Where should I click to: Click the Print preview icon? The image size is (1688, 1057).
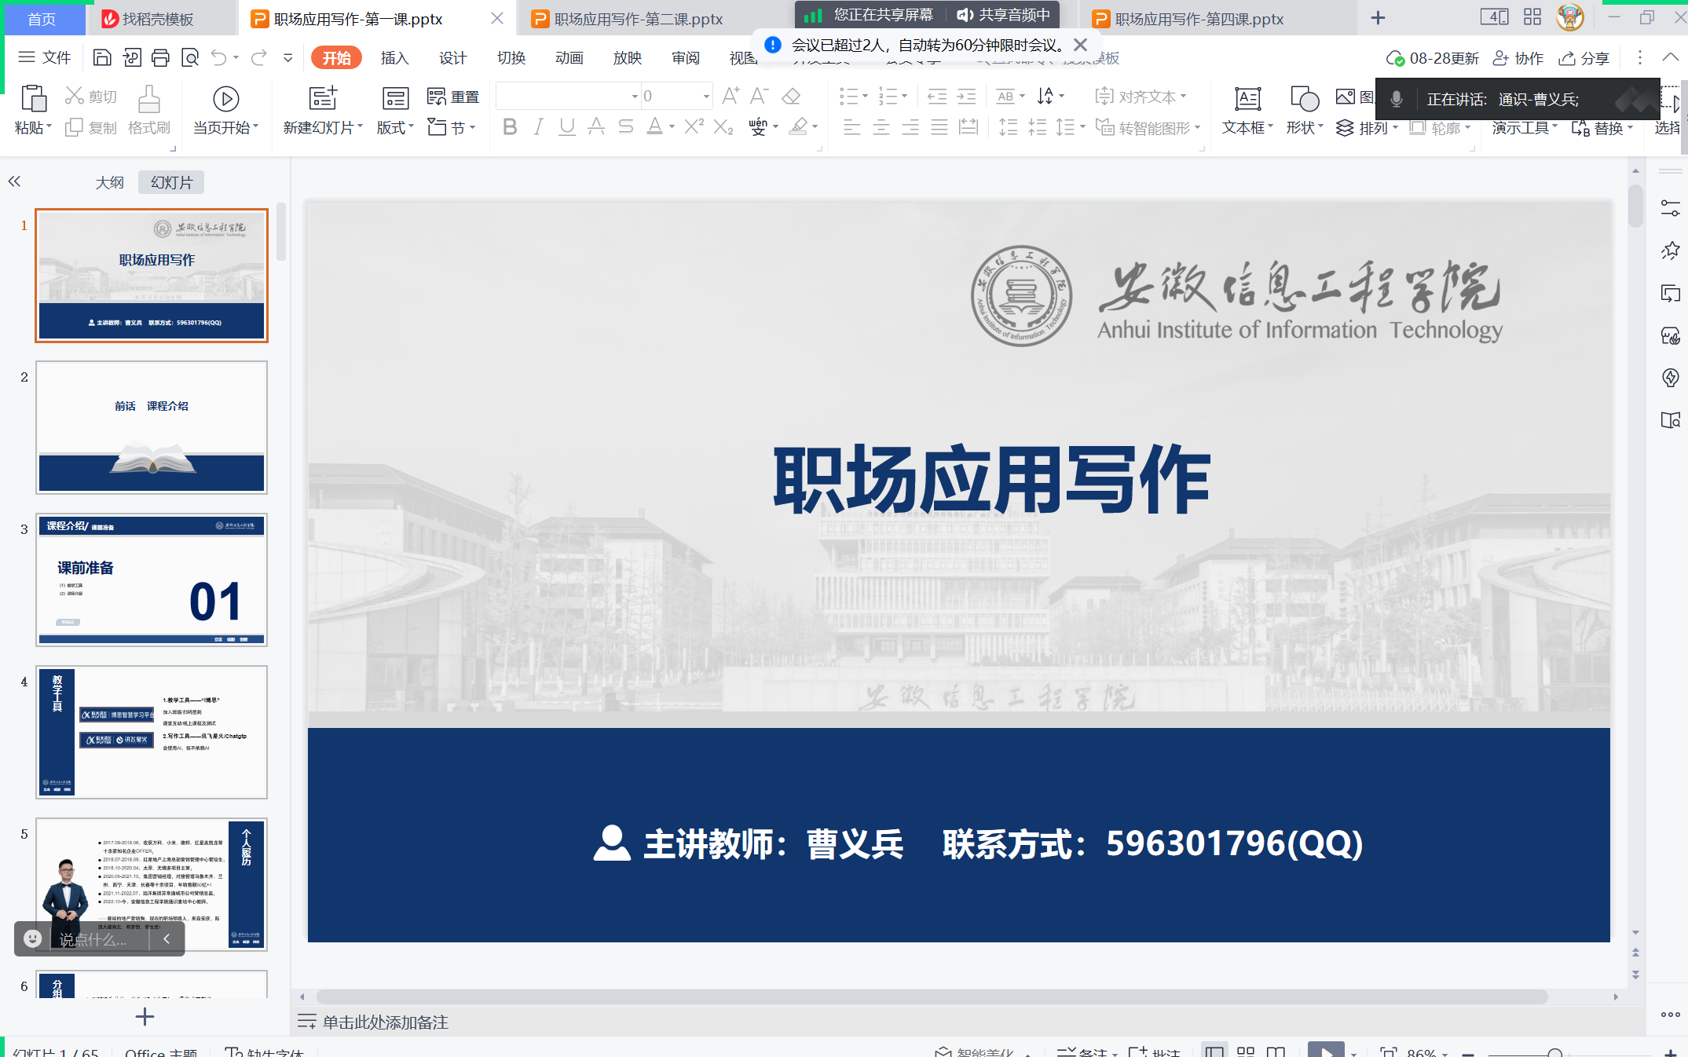(x=190, y=57)
